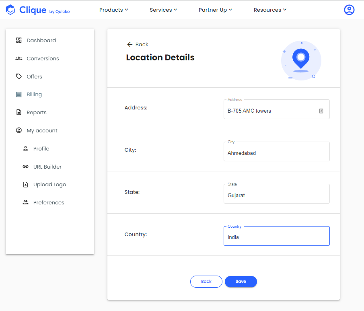Click the Clique logo icon

(10, 10)
